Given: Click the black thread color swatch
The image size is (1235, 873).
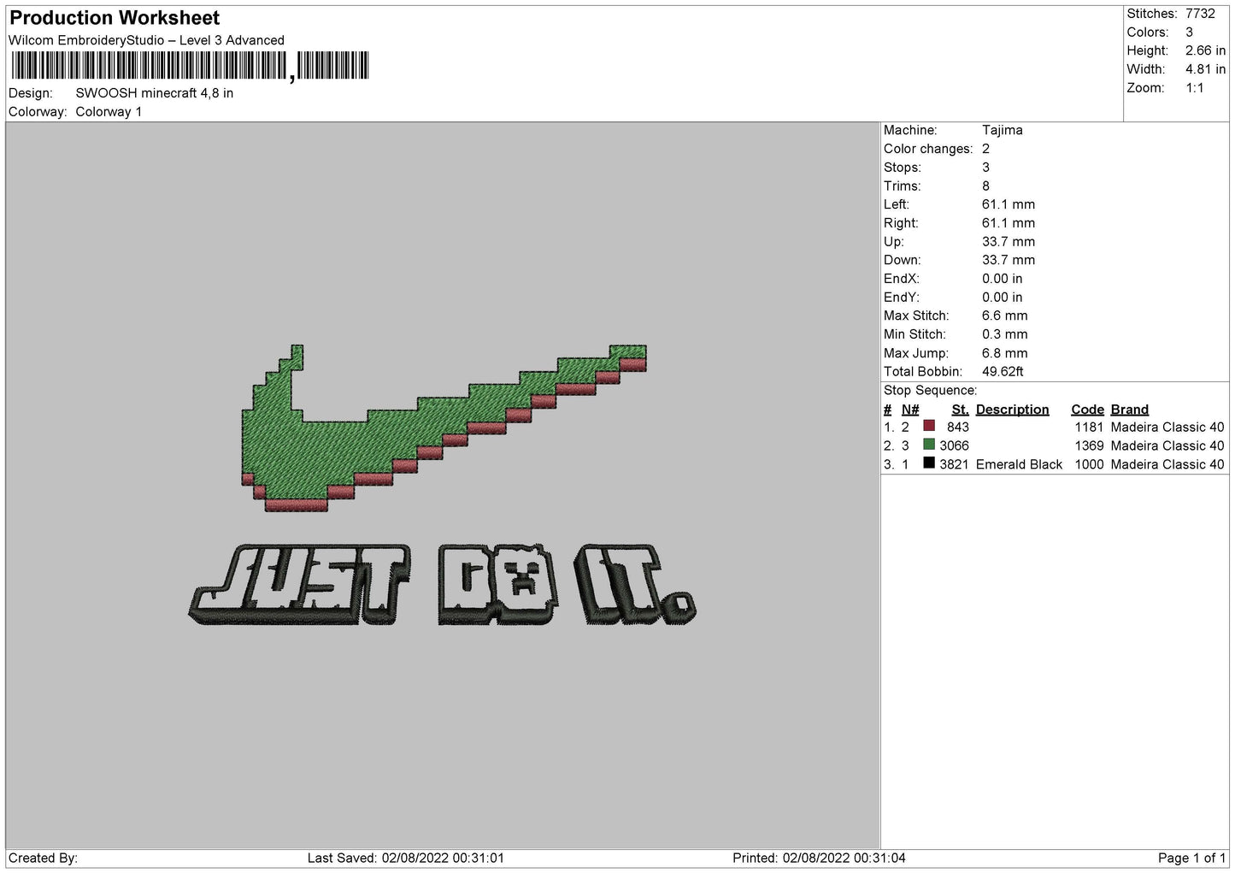Looking at the screenshot, I should coord(929,463).
